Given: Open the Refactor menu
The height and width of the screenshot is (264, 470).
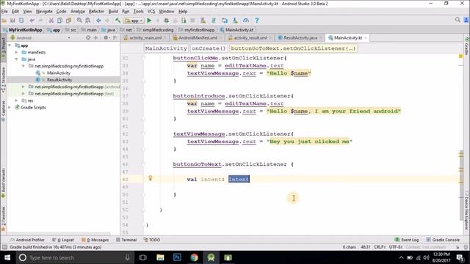Looking at the screenshot, I should tap(96, 12).
